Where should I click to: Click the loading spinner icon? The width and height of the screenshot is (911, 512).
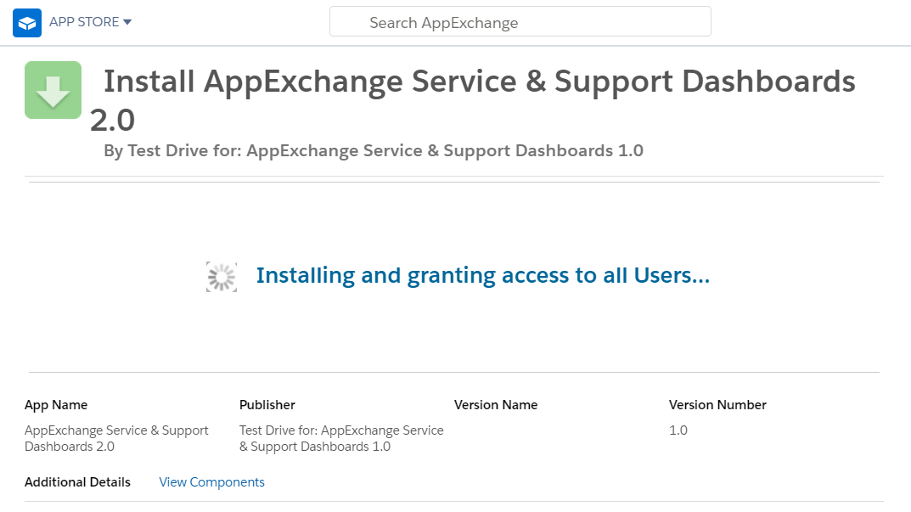222,277
